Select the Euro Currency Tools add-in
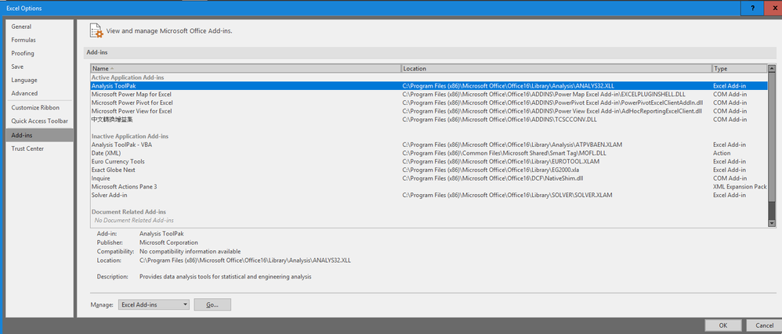 [429, 162]
